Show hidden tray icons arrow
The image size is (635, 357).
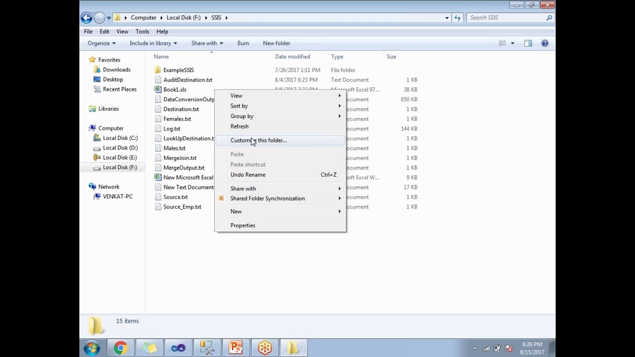[475, 349]
